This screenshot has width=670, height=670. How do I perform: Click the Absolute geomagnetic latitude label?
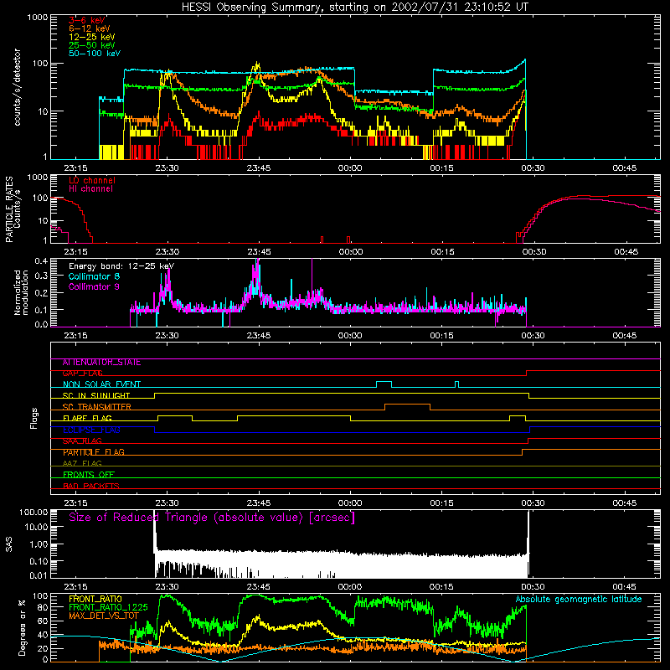(x=579, y=599)
